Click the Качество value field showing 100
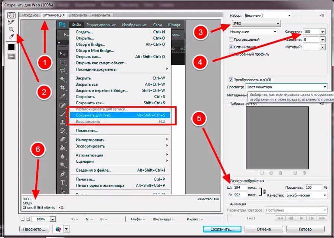The width and height of the screenshot is (334, 238). (311, 32)
